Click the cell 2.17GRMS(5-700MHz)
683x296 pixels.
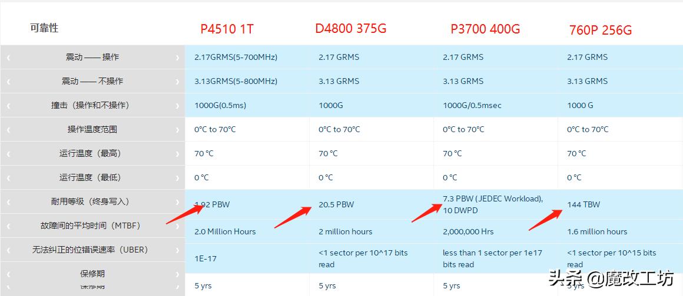236,57
